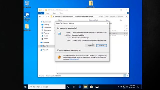Click Properties checkmark icon in title bar
This screenshot has height=90, width=160.
pyautogui.click(x=43, y=10)
